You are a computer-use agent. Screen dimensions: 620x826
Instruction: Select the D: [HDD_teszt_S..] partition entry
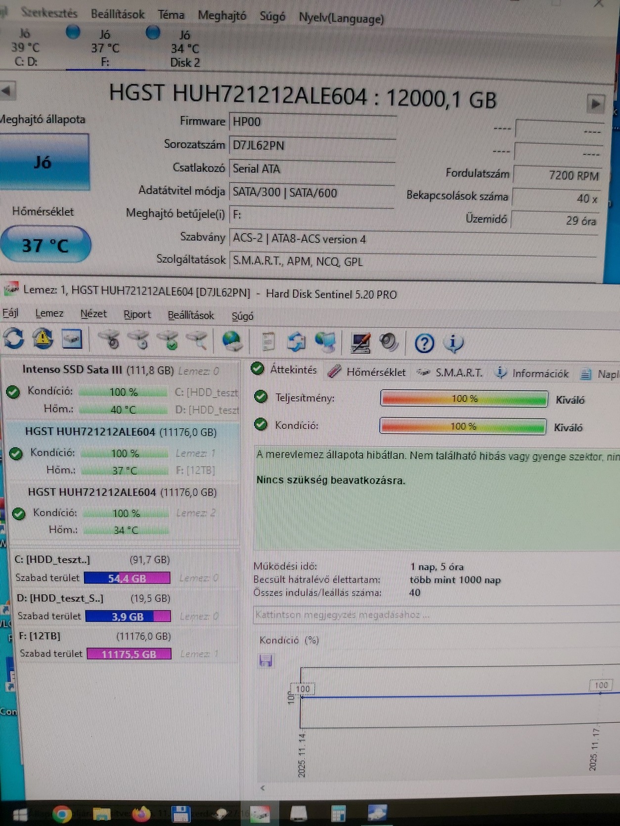[94, 607]
